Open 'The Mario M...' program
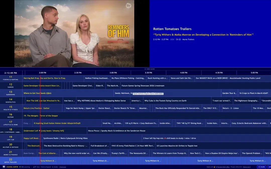 click(x=113, y=86)
